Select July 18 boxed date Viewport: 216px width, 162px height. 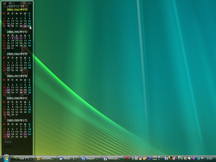pos(8,90)
